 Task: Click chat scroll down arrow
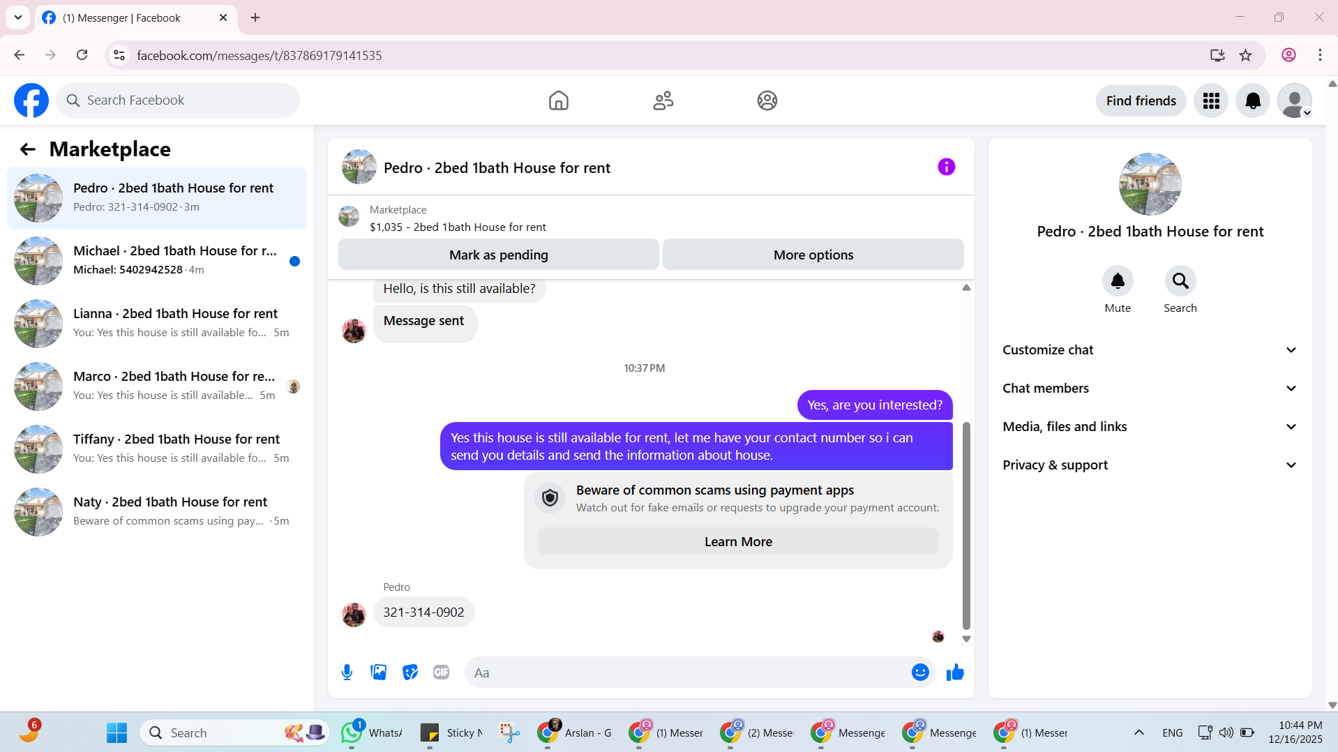pyautogui.click(x=966, y=639)
